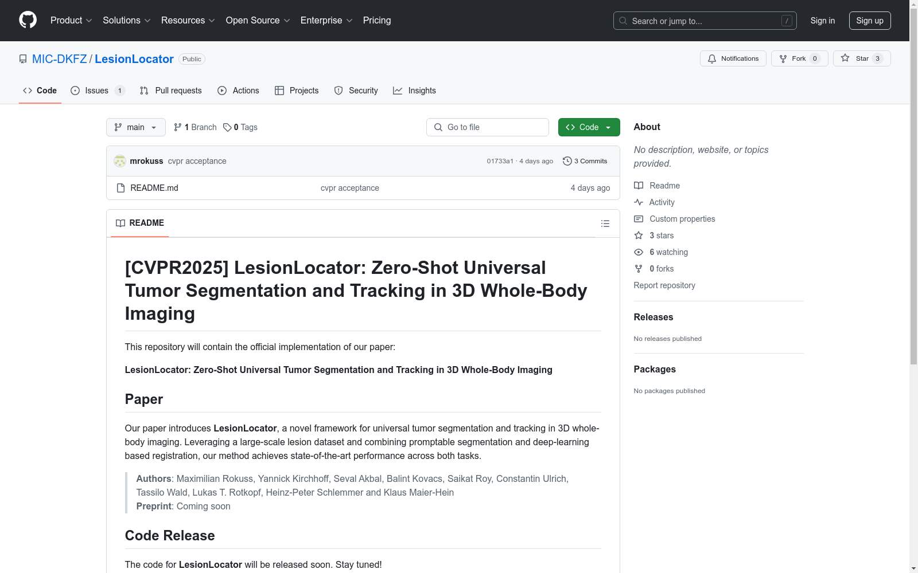The width and height of the screenshot is (918, 573).
Task: Expand the Open Source menu
Action: 258,20
